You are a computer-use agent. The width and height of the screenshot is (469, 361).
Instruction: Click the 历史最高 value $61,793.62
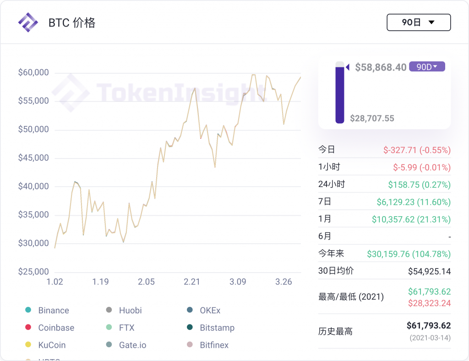click(x=430, y=326)
